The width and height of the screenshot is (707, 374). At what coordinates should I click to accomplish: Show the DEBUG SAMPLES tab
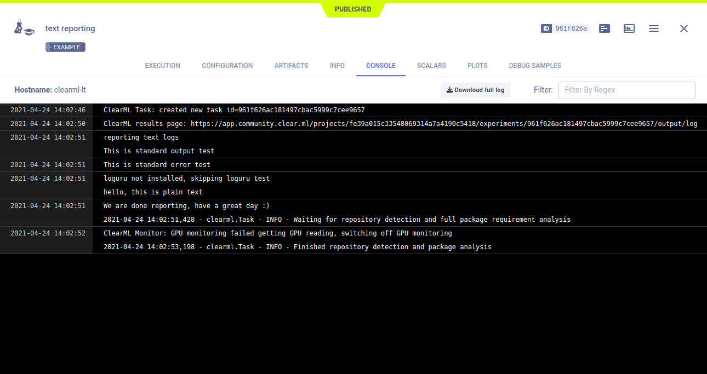click(x=535, y=66)
